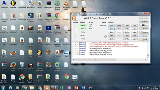Open Netstat from XAMPP sidebar
Viewport: 160px width, 90px height.
click(x=144, y=21)
